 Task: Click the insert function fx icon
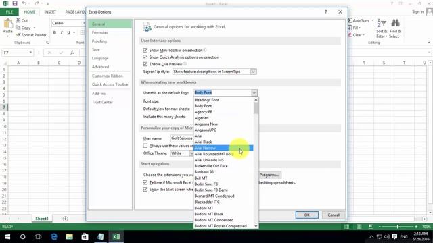72,53
